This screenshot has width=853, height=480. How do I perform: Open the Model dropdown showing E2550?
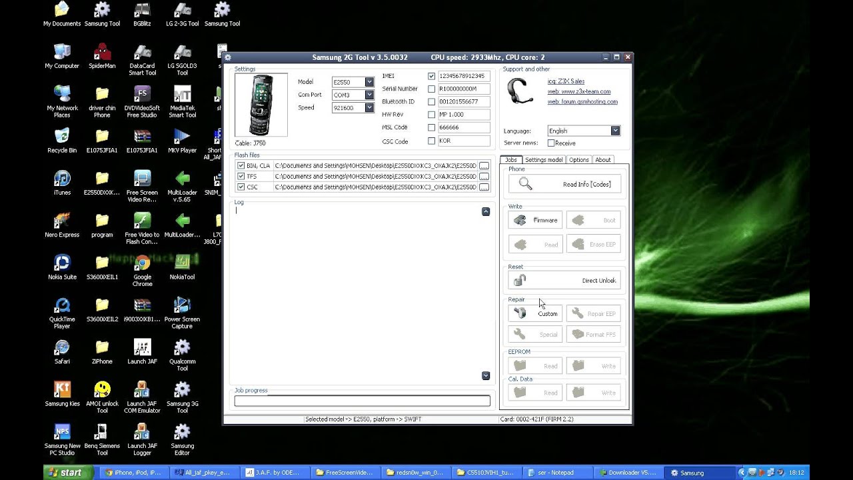[369, 82]
